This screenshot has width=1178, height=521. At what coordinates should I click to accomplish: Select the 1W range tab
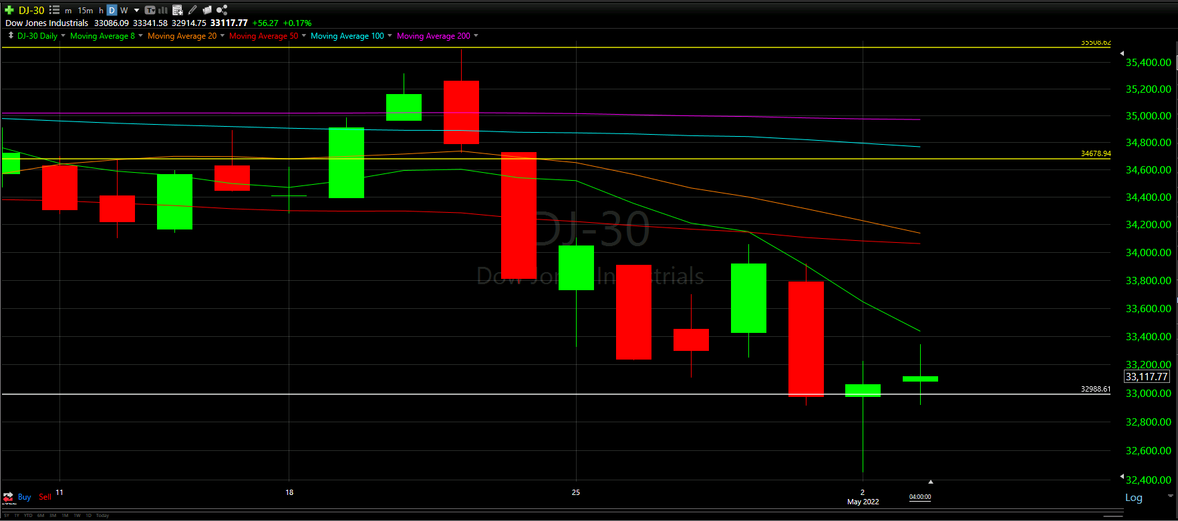(77, 516)
